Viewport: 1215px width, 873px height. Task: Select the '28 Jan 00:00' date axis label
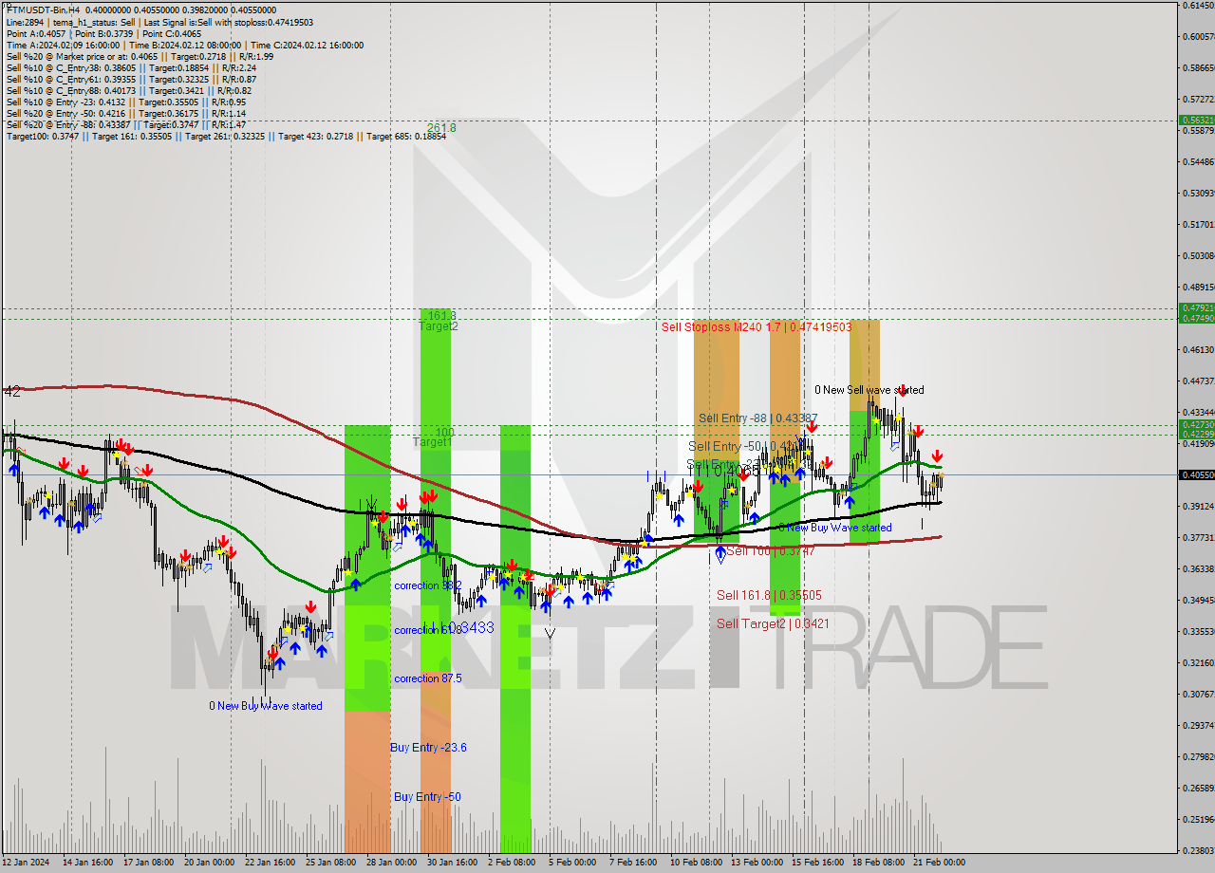[x=390, y=863]
